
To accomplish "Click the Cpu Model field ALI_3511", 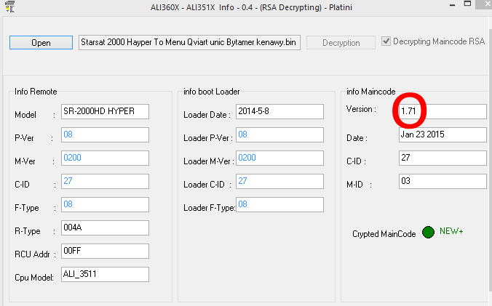I will (x=105, y=274).
